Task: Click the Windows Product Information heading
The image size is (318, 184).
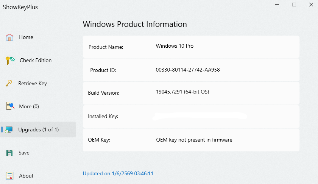Action: [x=135, y=24]
